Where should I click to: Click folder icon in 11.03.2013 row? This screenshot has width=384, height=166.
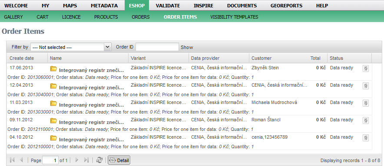53,103
